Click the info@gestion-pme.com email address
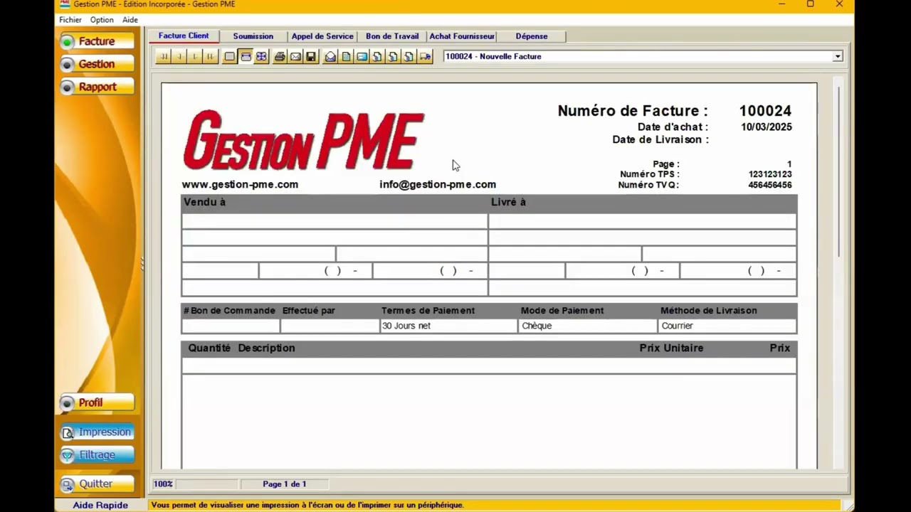 coord(438,184)
